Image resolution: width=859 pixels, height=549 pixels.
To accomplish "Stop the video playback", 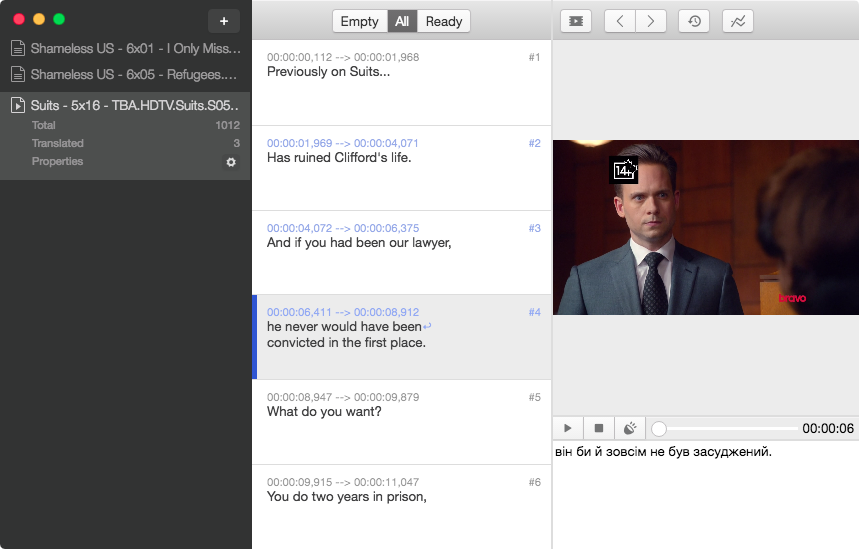I will (x=599, y=428).
